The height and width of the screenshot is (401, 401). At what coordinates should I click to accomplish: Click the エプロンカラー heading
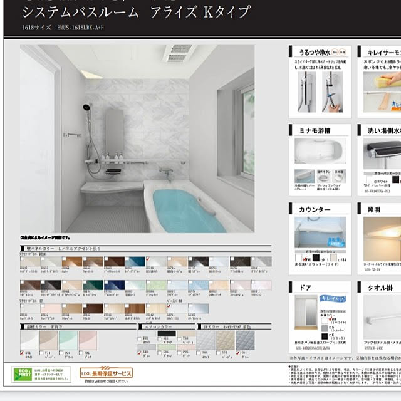pyautogui.click(x=159, y=327)
